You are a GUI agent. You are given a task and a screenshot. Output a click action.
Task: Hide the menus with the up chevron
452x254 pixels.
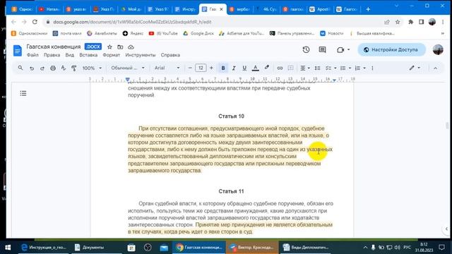[x=435, y=68]
